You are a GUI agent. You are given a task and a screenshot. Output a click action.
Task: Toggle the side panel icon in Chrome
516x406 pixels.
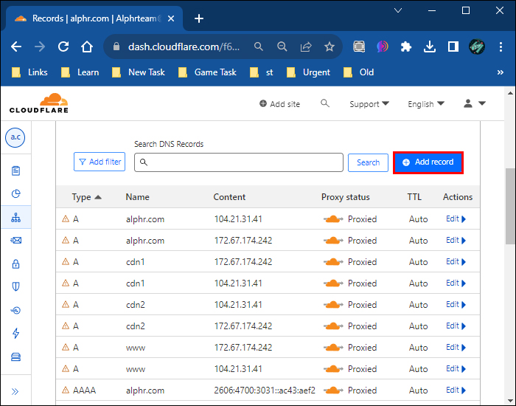(x=453, y=47)
